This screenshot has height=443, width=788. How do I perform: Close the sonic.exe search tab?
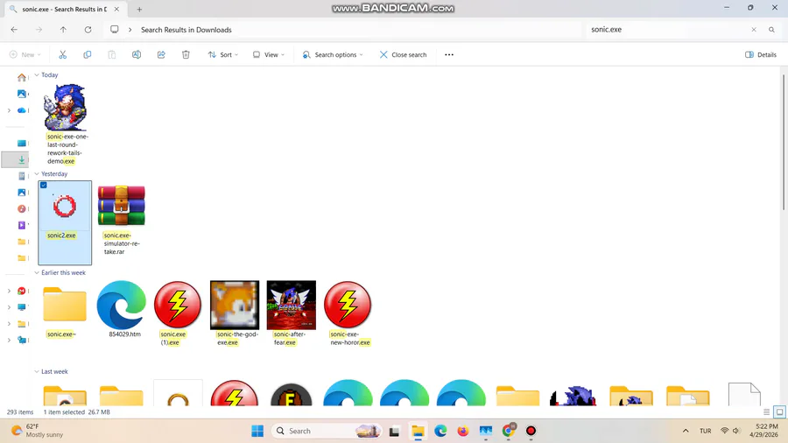tap(116, 9)
